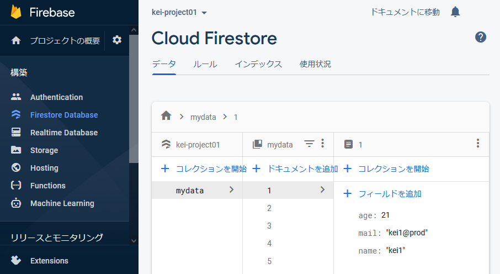The image size is (500, 274).
Task: Click the home icon in breadcrumb path
Action: click(166, 116)
